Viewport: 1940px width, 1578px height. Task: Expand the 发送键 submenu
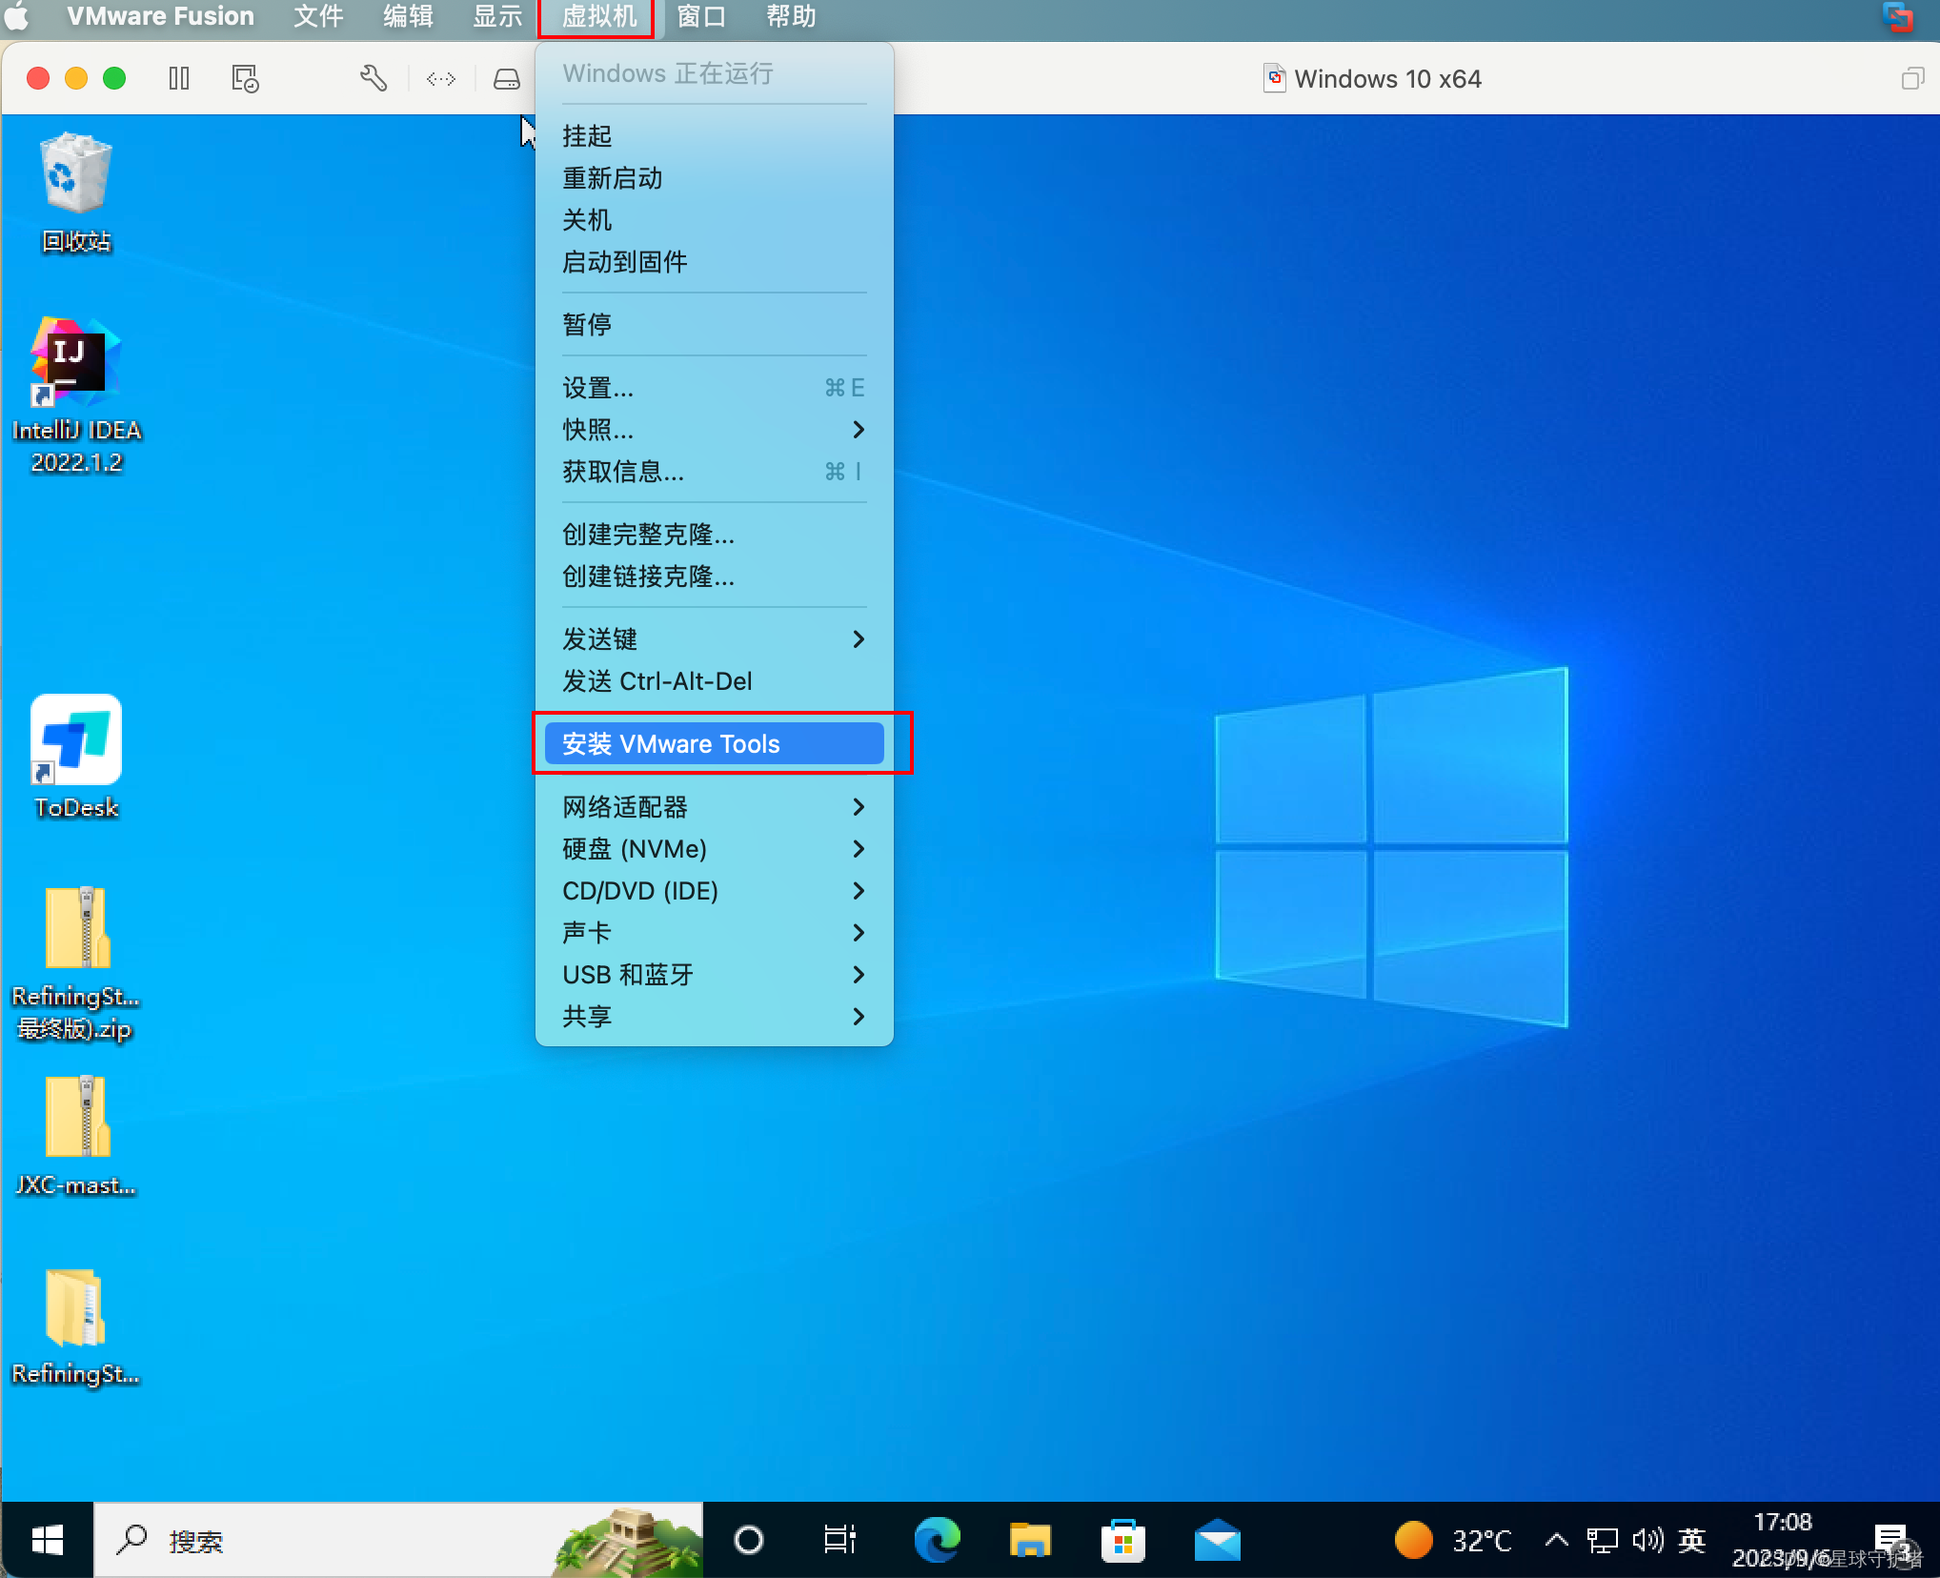tap(714, 639)
